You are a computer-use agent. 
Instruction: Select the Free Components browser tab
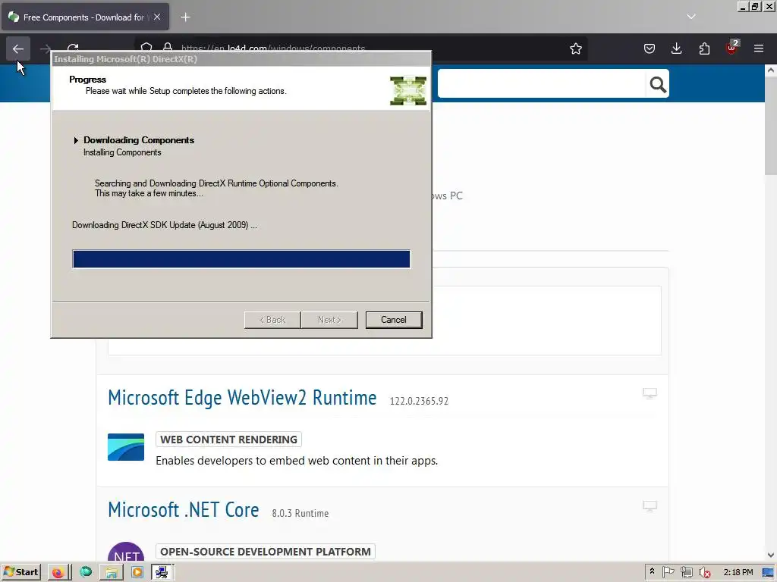(85, 17)
